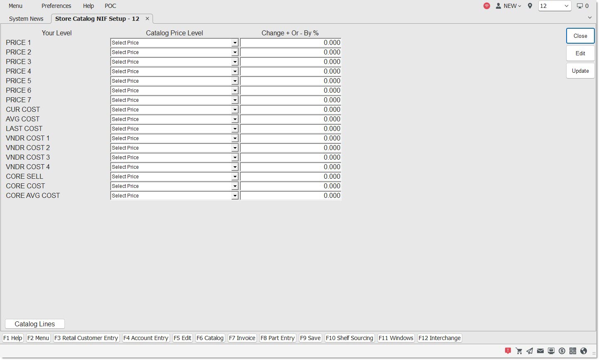Image resolution: width=599 pixels, height=360 pixels.
Task: Open the shopping cart icon
Action: point(519,351)
